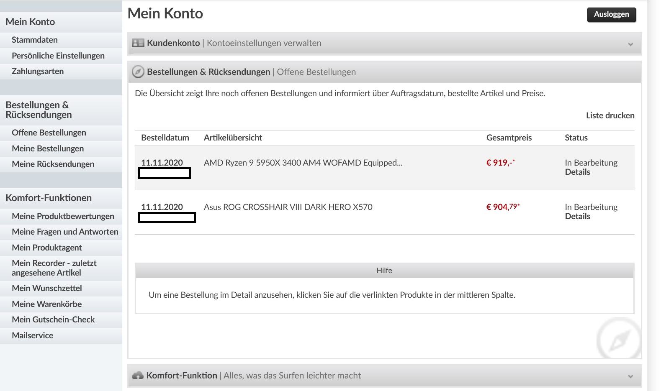
Task: Expand the Komfort-Funktion section chevron
Action: click(x=630, y=376)
